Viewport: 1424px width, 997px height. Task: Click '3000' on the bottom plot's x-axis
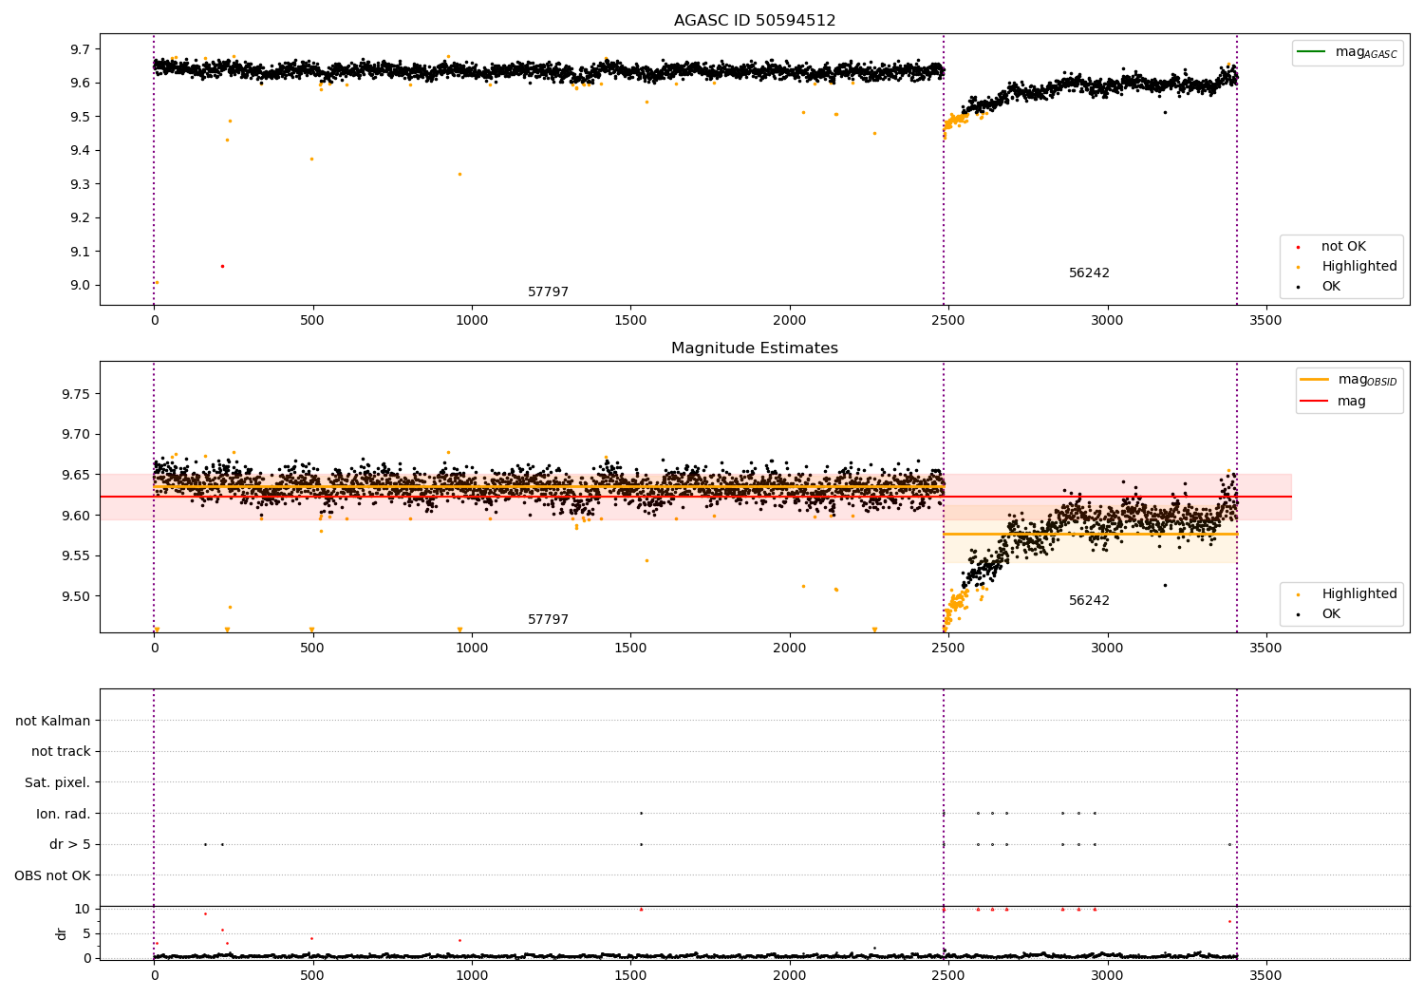(x=1107, y=976)
